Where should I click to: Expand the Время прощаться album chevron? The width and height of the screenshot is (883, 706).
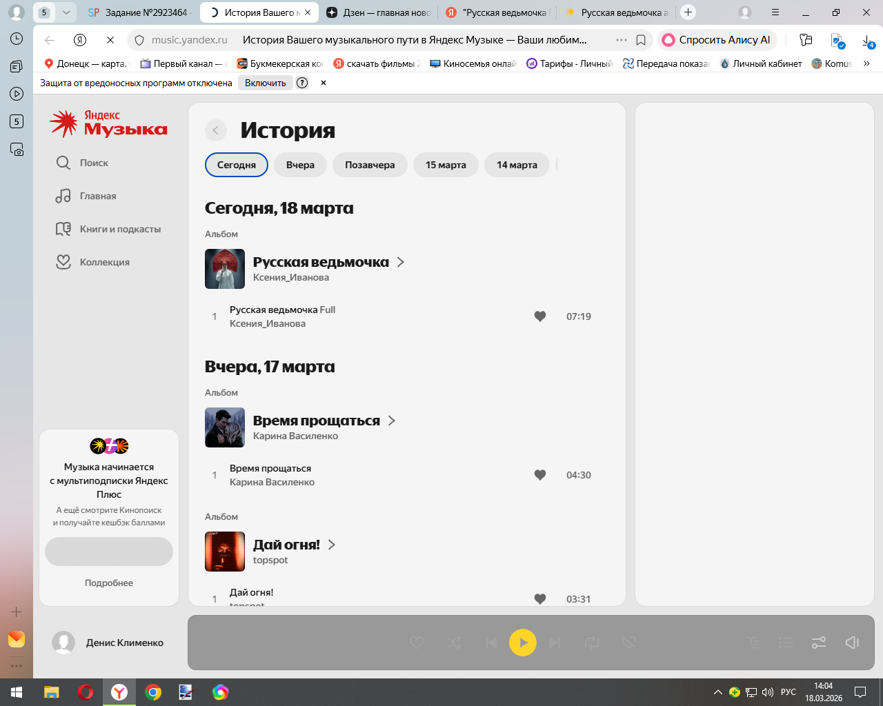[392, 421]
